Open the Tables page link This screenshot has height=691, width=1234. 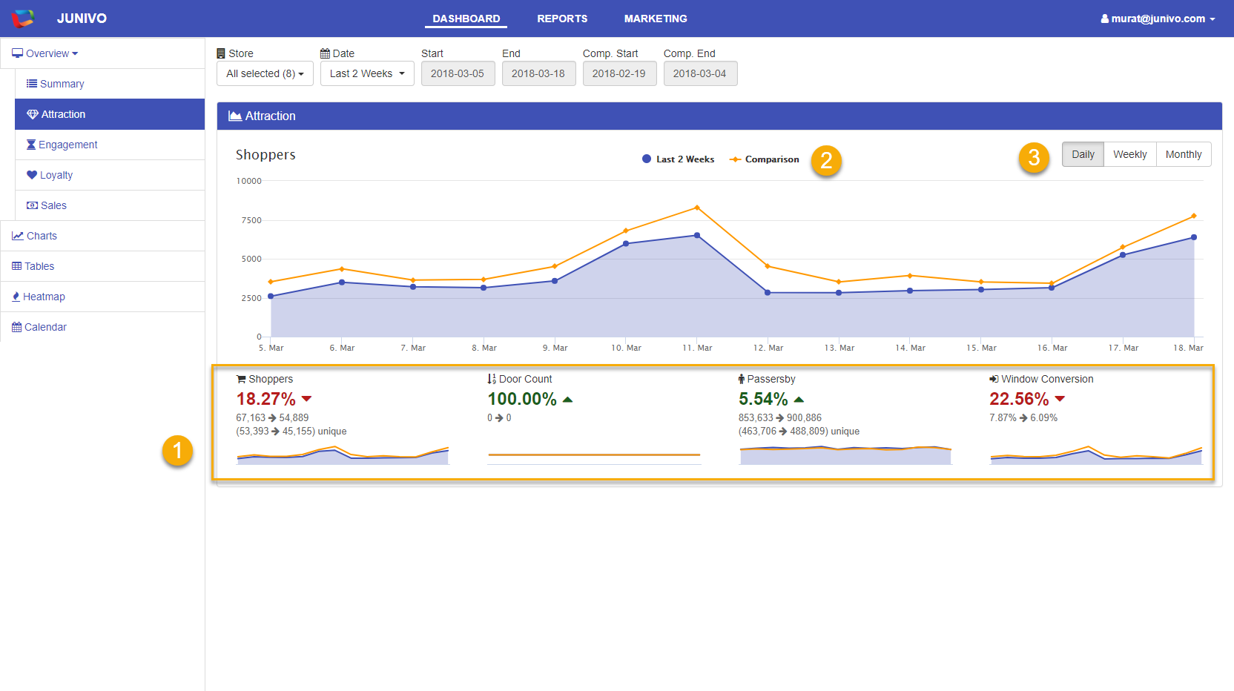point(39,266)
